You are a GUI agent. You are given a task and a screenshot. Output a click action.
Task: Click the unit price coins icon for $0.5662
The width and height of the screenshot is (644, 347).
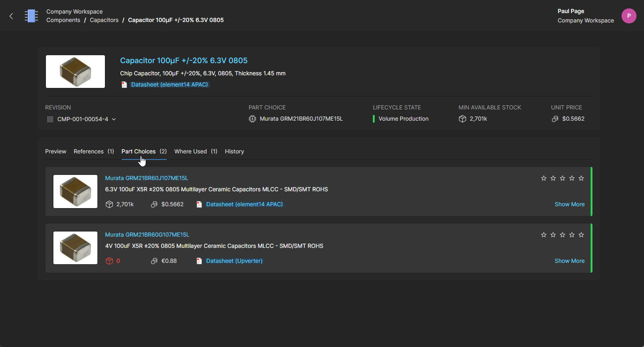[x=555, y=119]
